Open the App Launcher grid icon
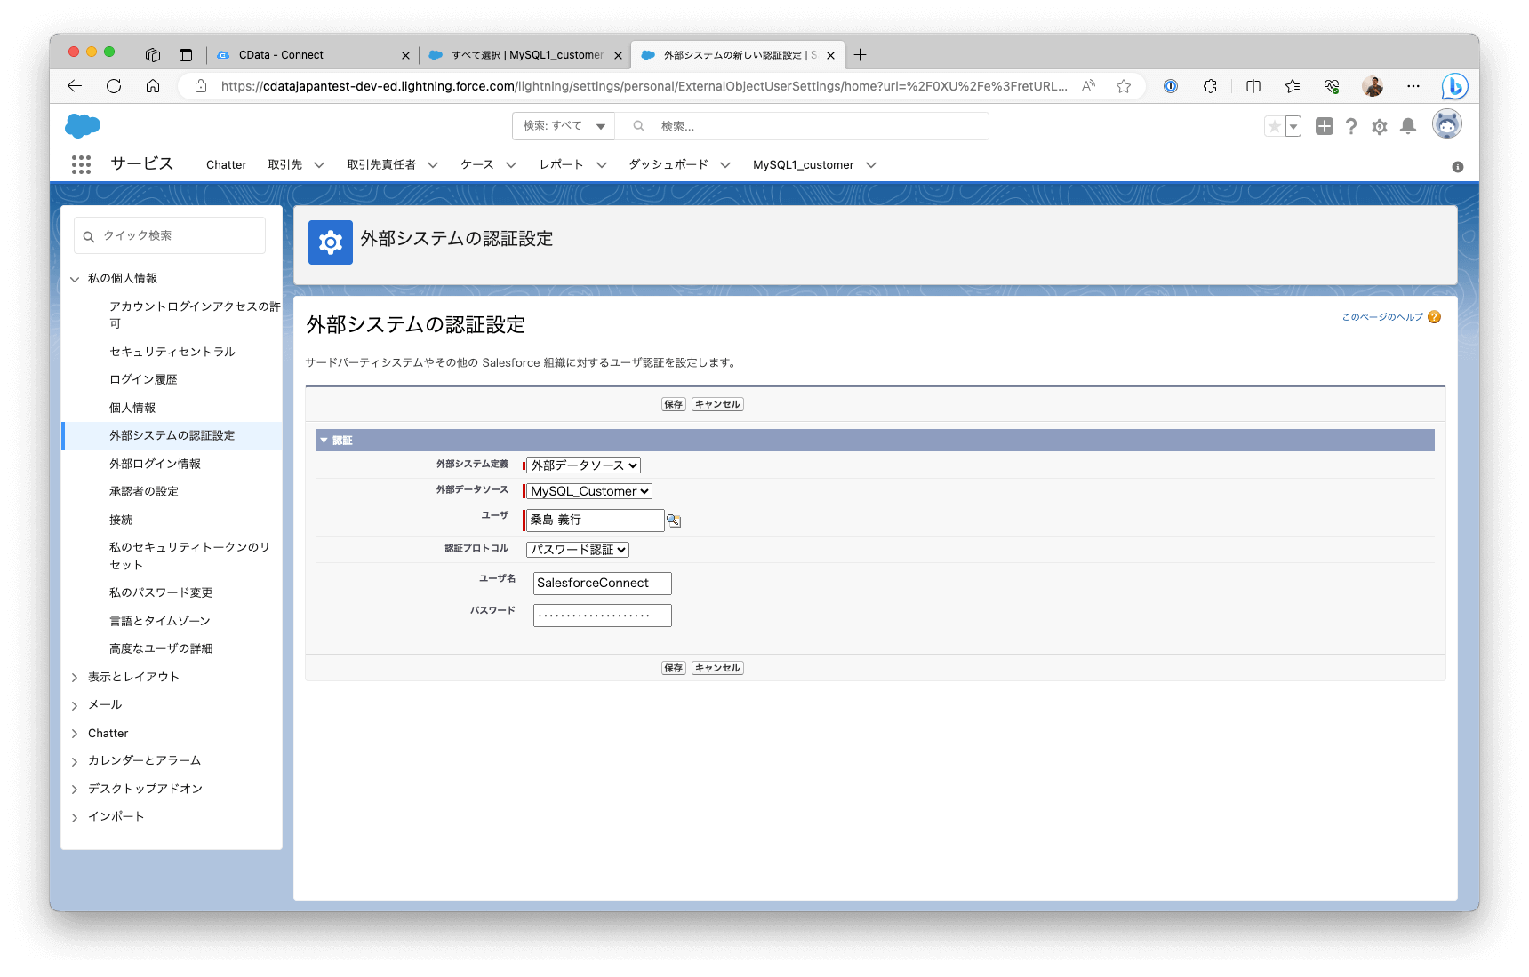Screen dimensions: 1529x977 coord(81,164)
